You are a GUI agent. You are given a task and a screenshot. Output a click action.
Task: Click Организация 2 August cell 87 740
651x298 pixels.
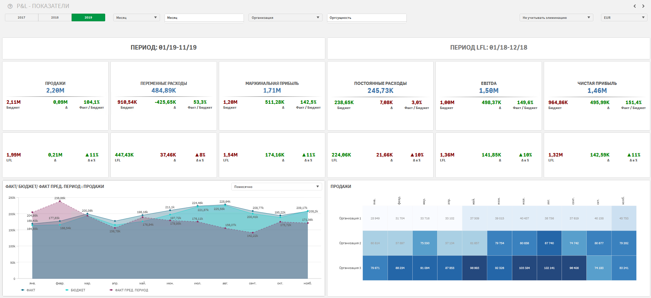pyautogui.click(x=549, y=243)
